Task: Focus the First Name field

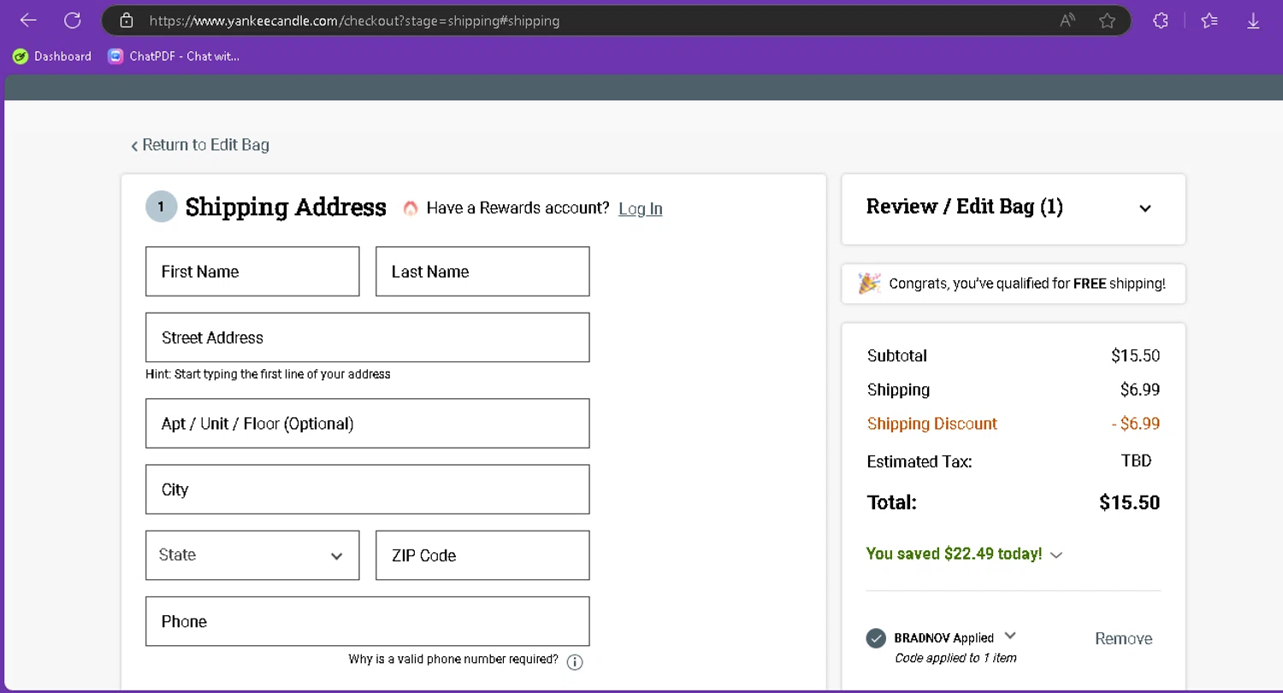Action: click(252, 272)
